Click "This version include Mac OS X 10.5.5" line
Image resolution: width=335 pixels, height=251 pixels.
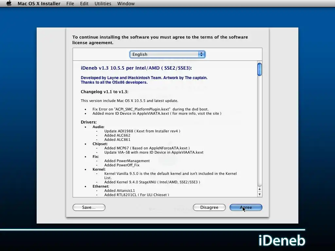point(130,101)
